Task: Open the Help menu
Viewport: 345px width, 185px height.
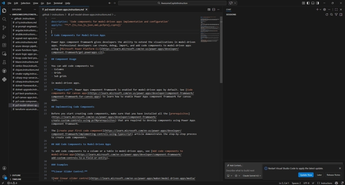Action: [68, 3]
